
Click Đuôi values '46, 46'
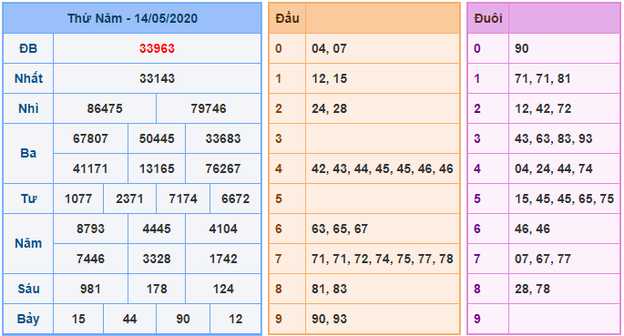[x=532, y=229]
